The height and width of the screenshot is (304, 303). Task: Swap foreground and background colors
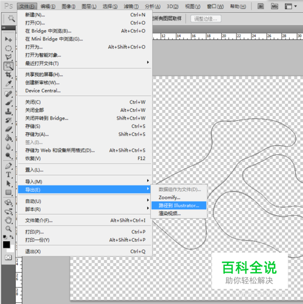[12, 237]
